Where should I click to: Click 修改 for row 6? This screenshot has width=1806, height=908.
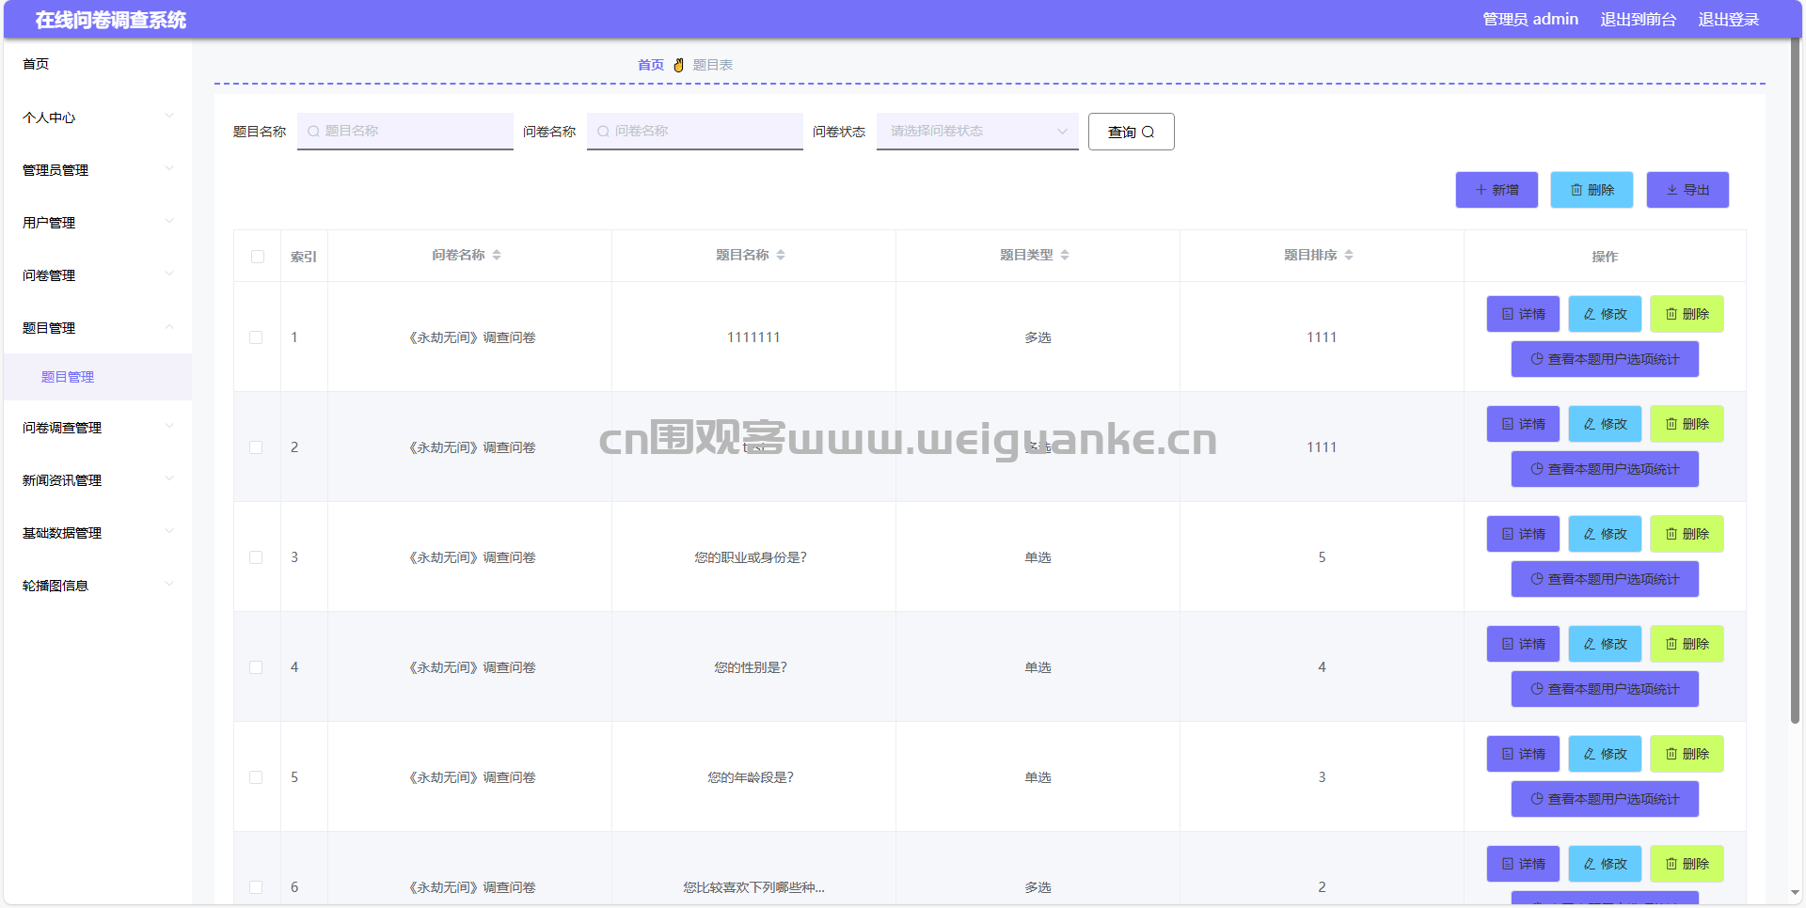tap(1605, 864)
